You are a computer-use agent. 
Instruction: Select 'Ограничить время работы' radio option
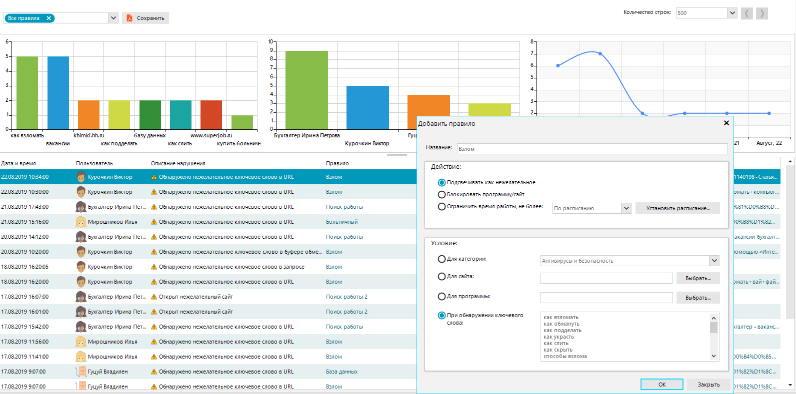[x=441, y=207]
